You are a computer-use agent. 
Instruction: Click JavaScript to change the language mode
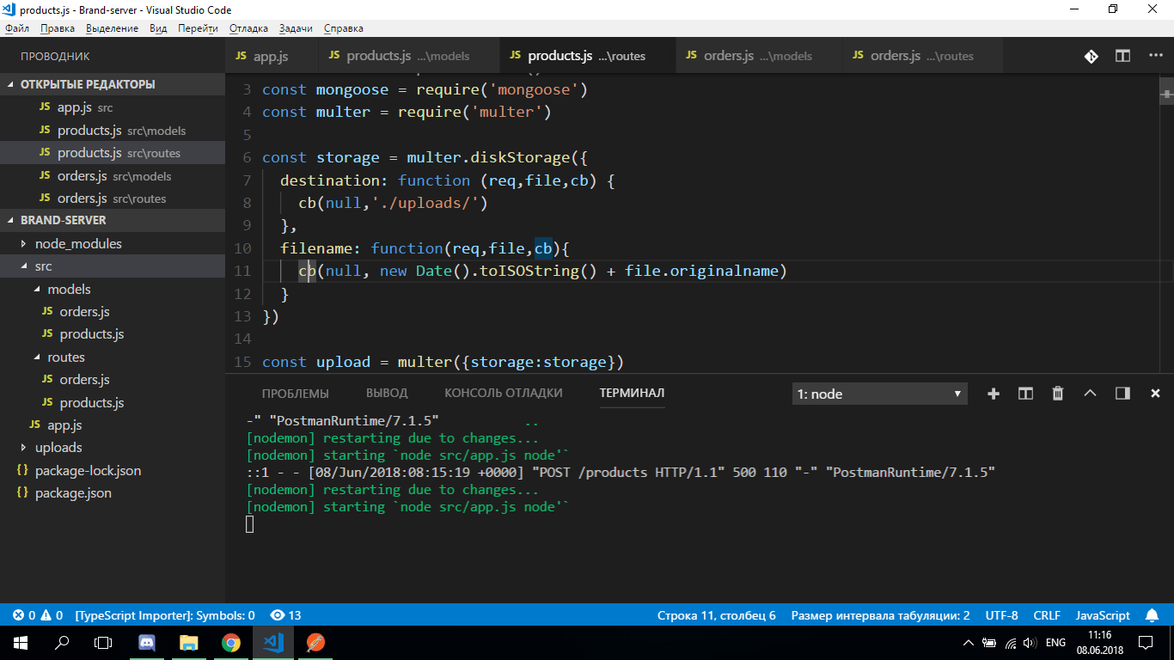[x=1103, y=615]
